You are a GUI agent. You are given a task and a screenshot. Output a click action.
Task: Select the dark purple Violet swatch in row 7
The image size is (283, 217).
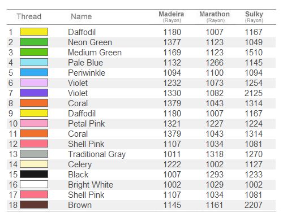click(x=34, y=93)
